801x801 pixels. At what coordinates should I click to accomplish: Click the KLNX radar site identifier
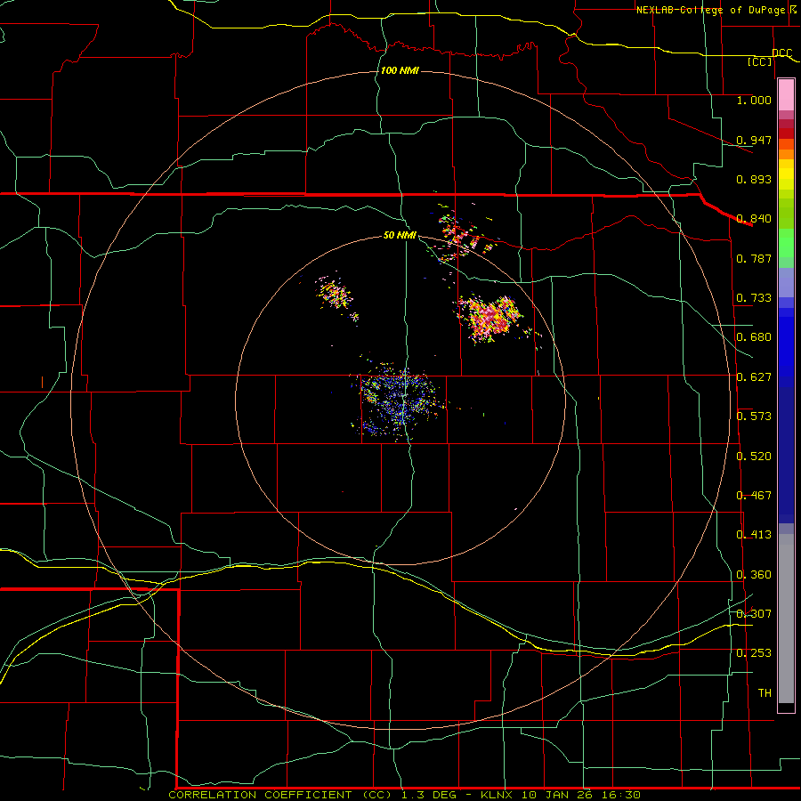point(498,795)
